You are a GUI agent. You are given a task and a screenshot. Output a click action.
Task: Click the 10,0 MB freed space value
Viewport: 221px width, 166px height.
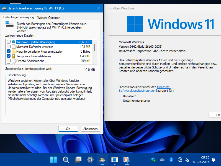coord(89,70)
